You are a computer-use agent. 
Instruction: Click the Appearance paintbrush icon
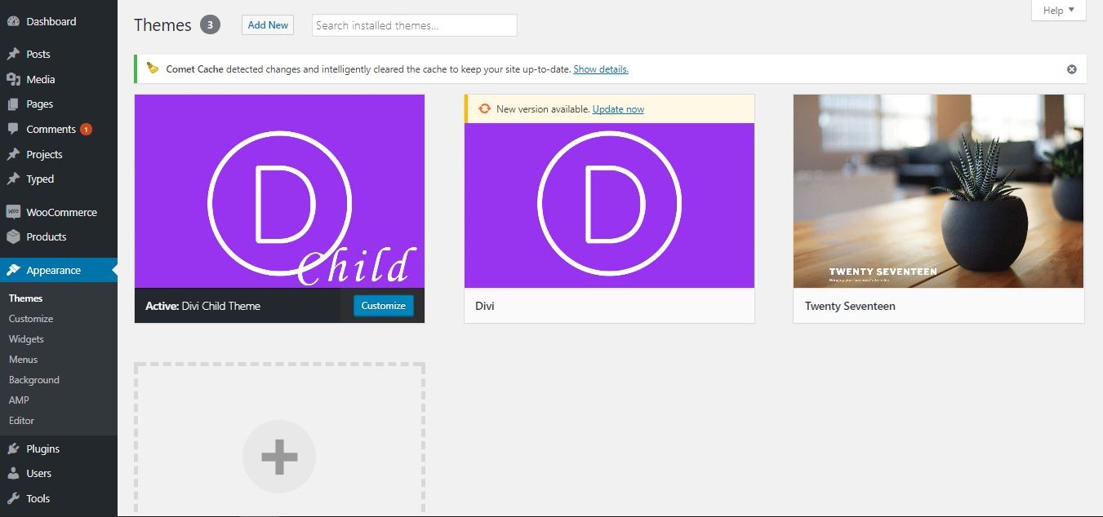coord(13,270)
